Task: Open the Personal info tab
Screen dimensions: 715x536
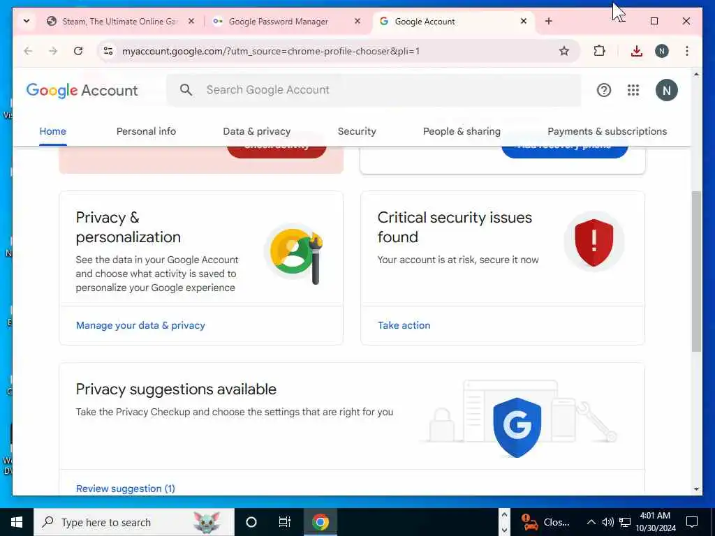Action: click(146, 131)
